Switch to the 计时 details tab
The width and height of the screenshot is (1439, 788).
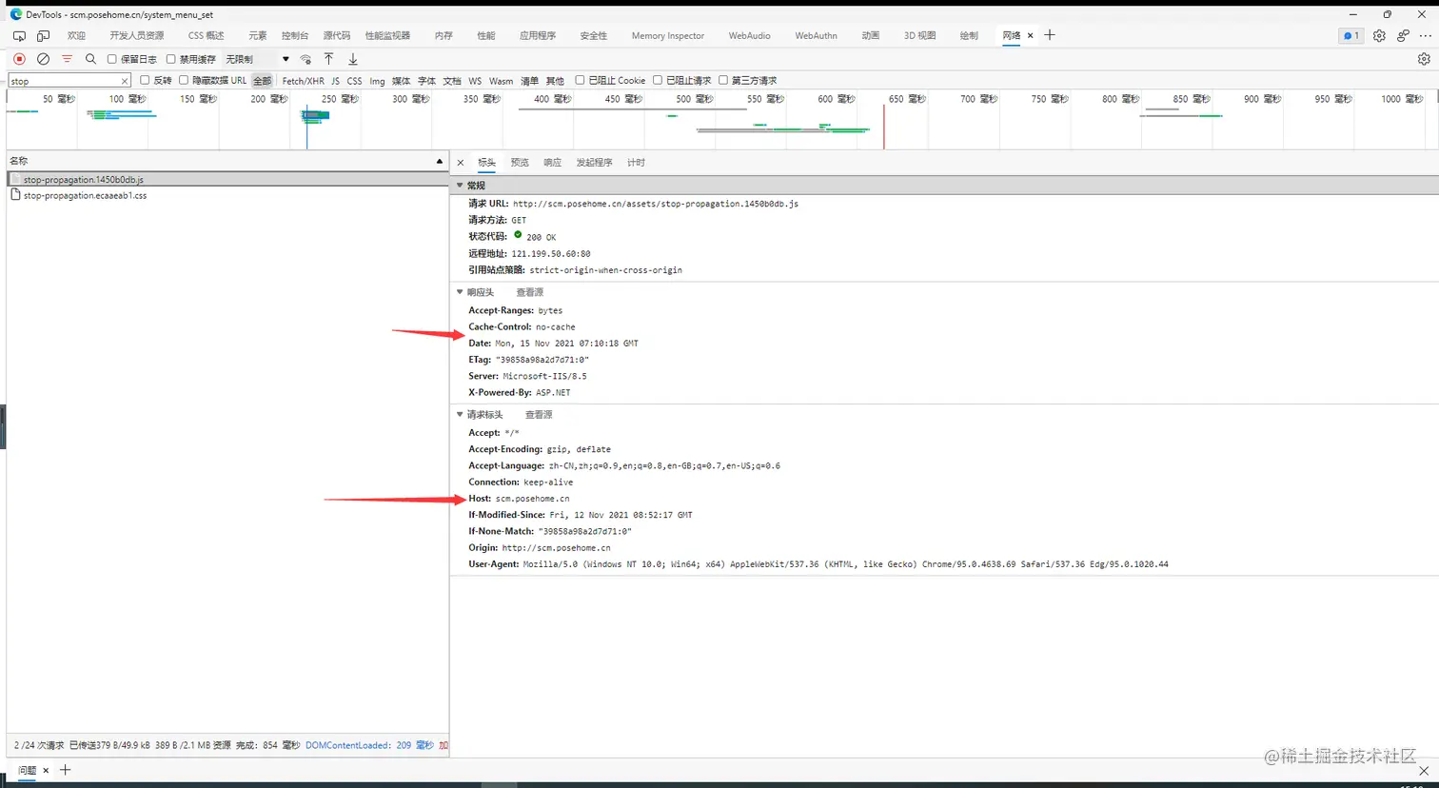636,163
